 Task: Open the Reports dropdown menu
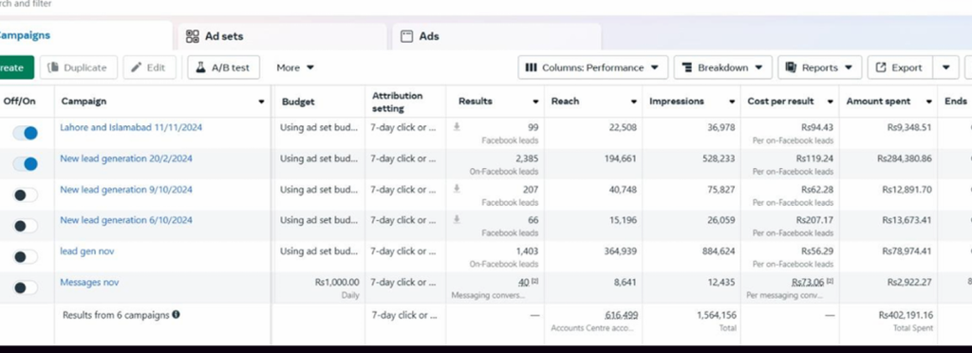click(x=819, y=67)
